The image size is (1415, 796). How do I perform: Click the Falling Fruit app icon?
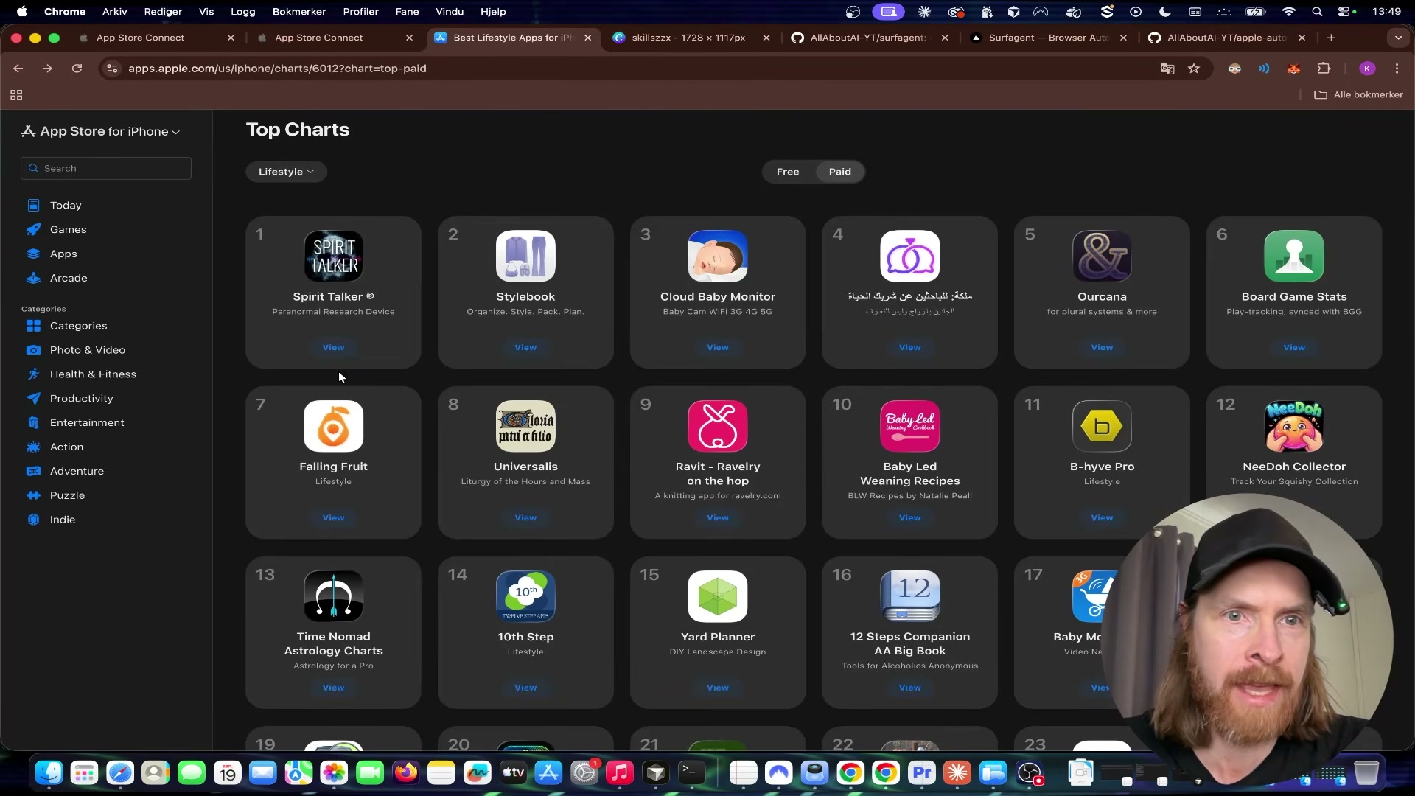333,426
